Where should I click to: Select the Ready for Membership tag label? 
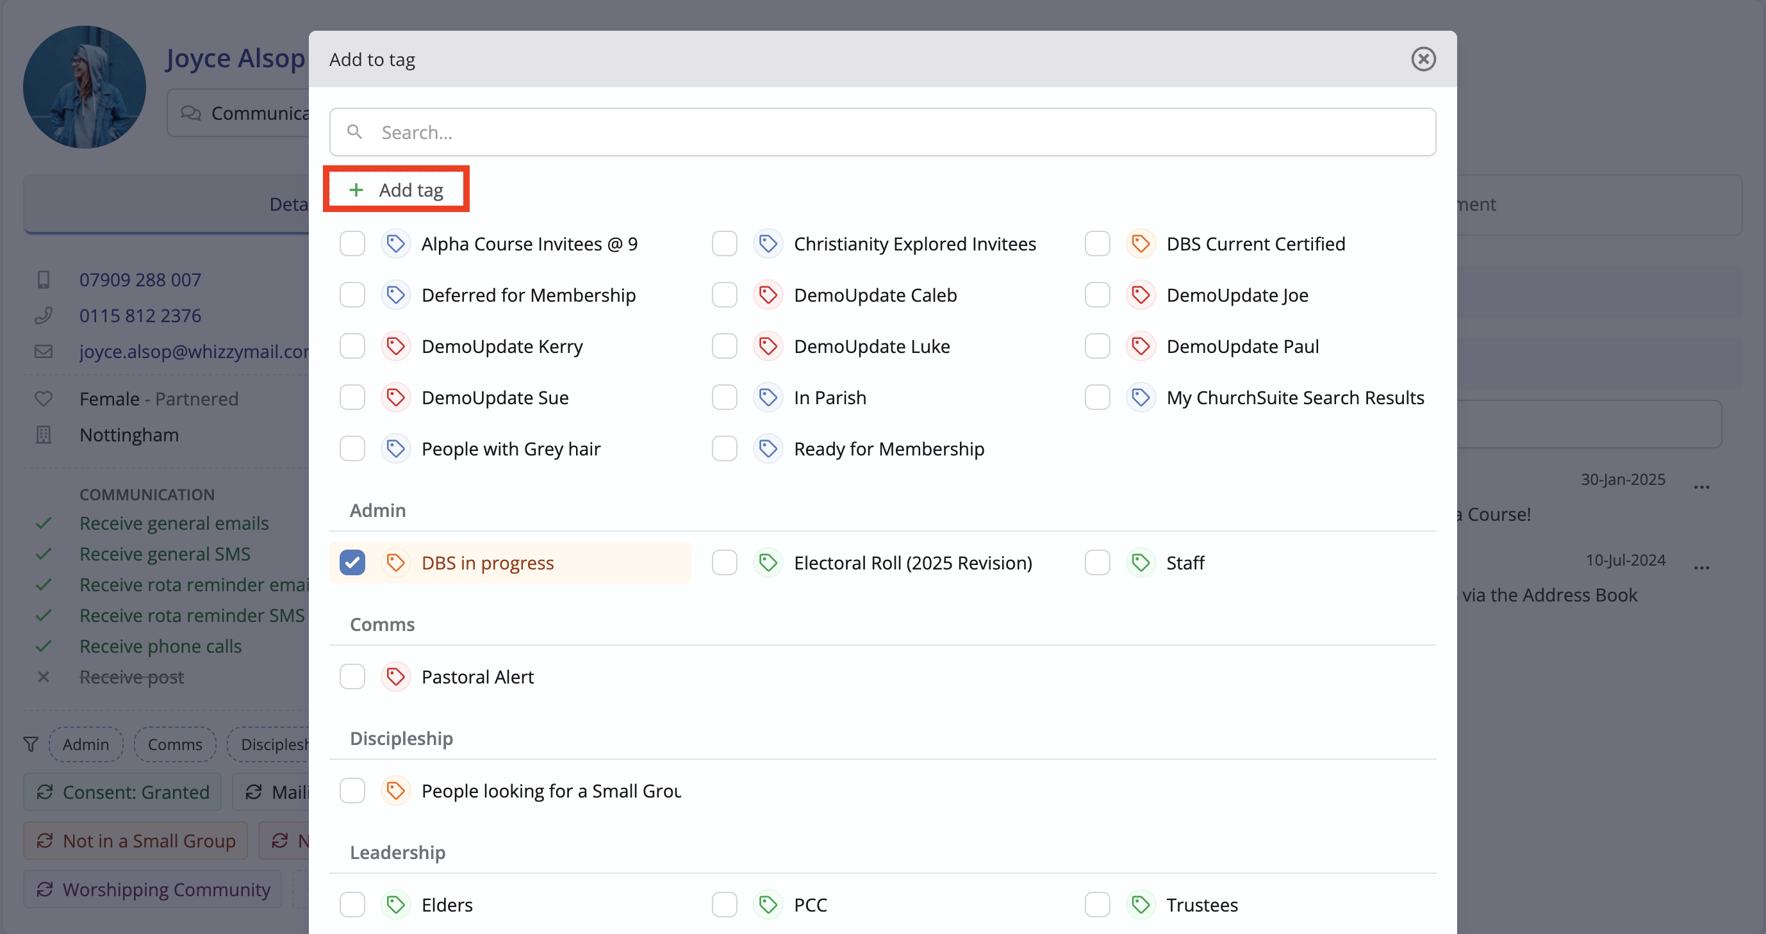coord(889,449)
